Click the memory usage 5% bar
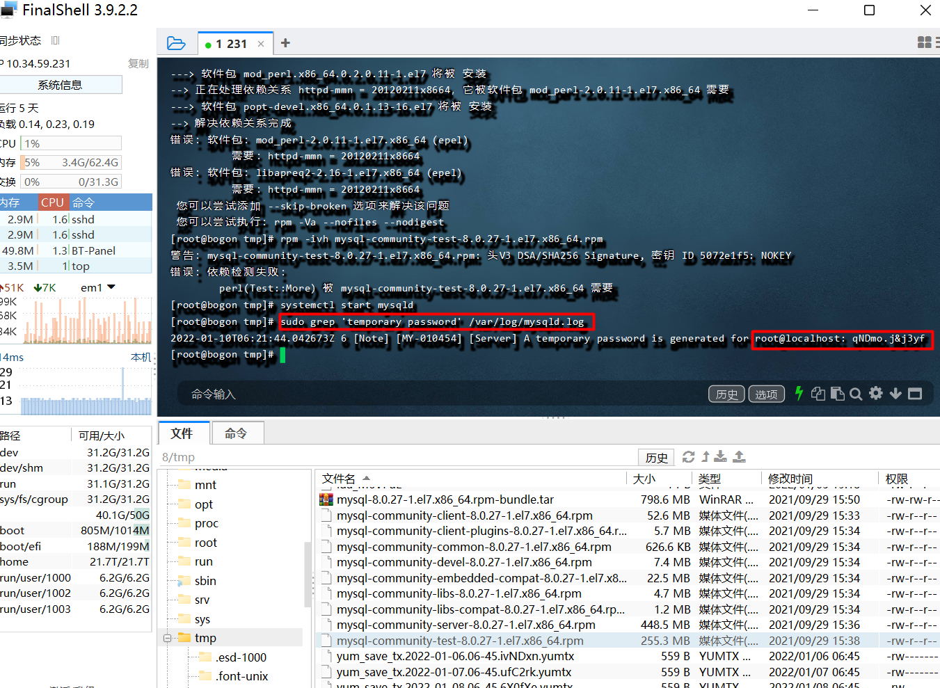940x688 pixels. (71, 162)
